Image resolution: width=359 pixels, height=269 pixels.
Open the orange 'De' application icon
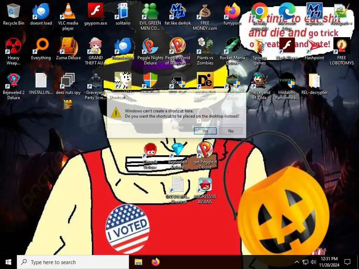(x=205, y=81)
